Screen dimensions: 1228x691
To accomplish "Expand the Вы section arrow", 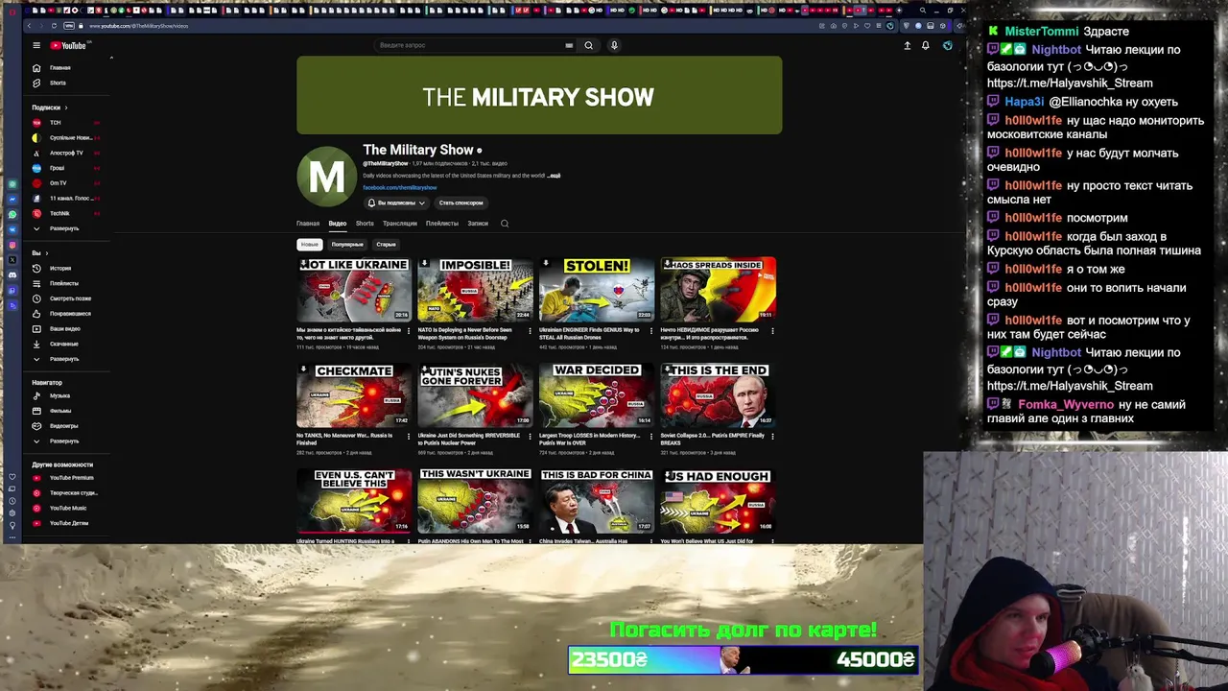I will tap(48, 253).
